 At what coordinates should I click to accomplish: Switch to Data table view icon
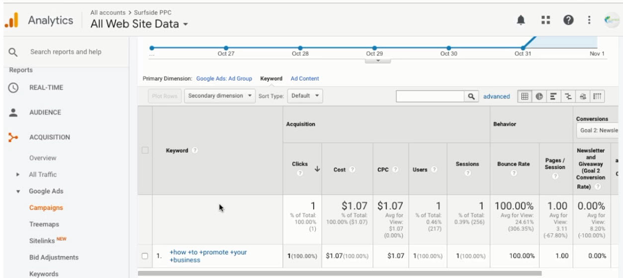pyautogui.click(x=525, y=96)
